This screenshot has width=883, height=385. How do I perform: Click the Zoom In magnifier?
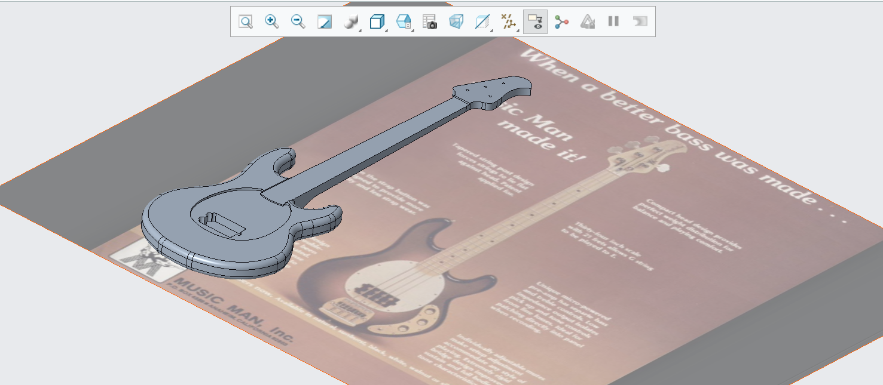point(272,22)
